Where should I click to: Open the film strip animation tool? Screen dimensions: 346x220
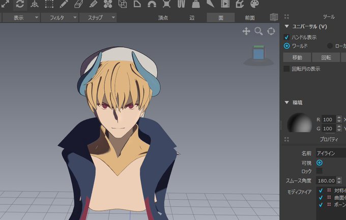pyautogui.click(x=225, y=4)
